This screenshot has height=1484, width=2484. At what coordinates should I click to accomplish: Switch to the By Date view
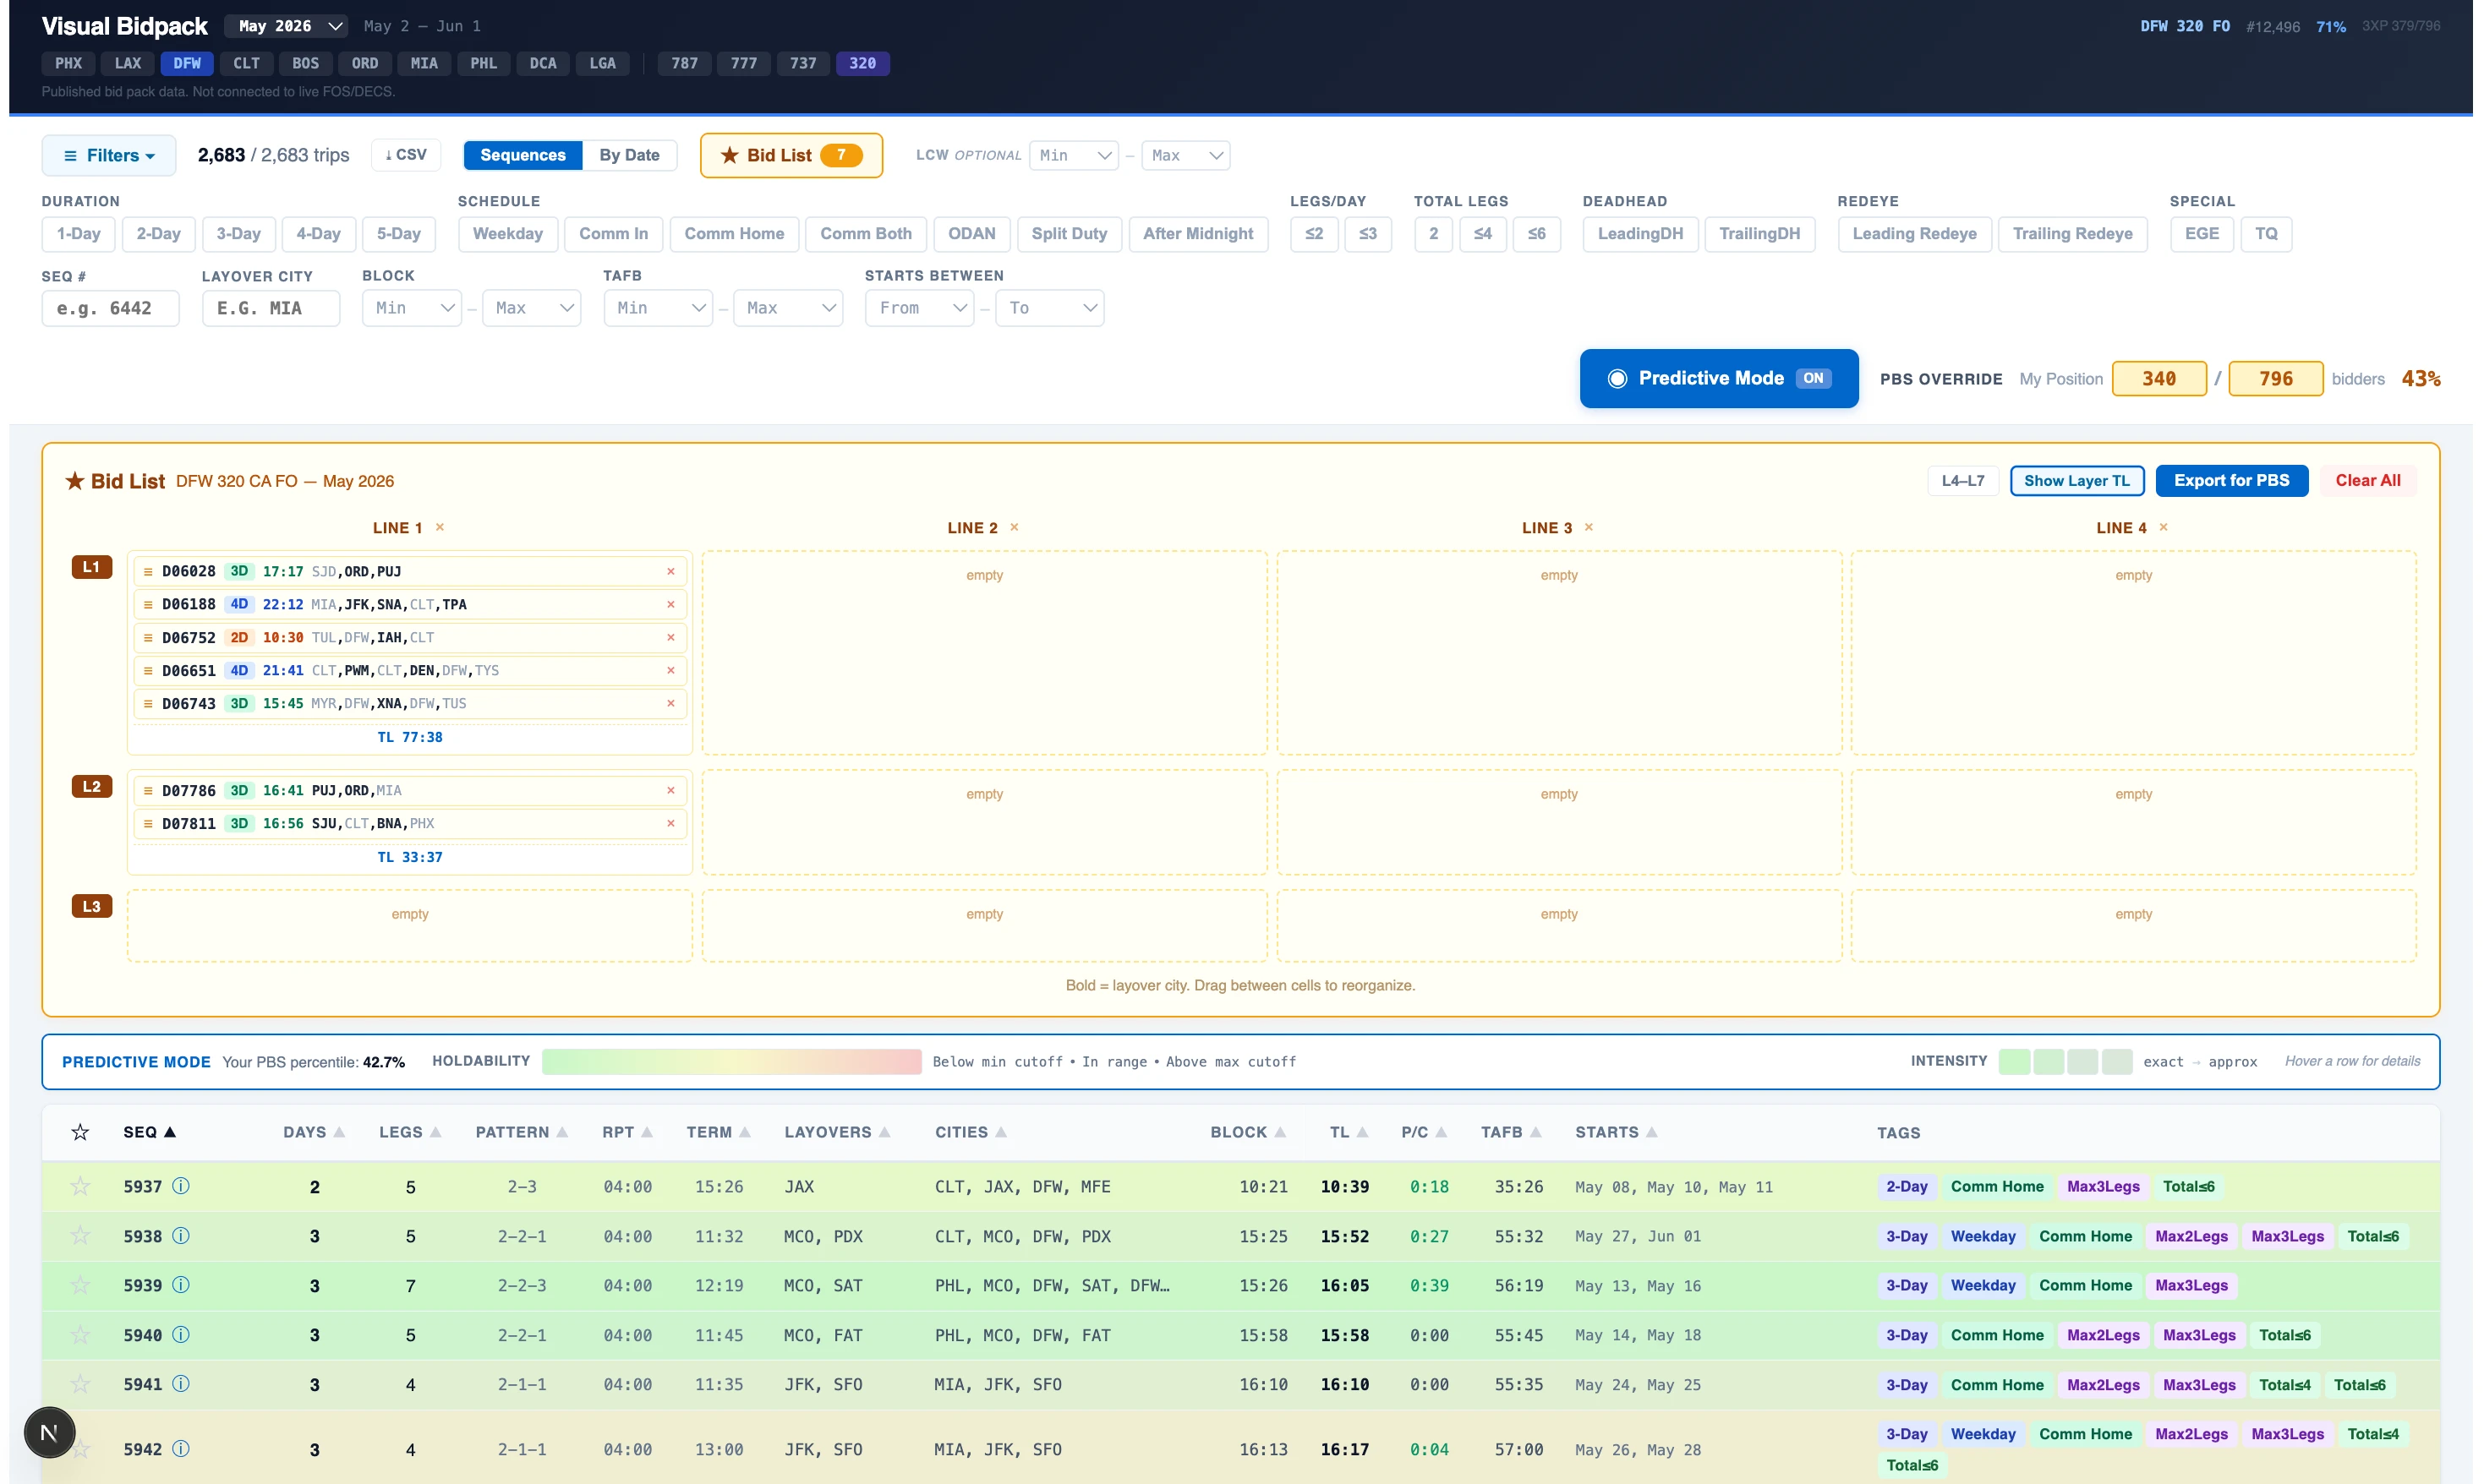629,156
